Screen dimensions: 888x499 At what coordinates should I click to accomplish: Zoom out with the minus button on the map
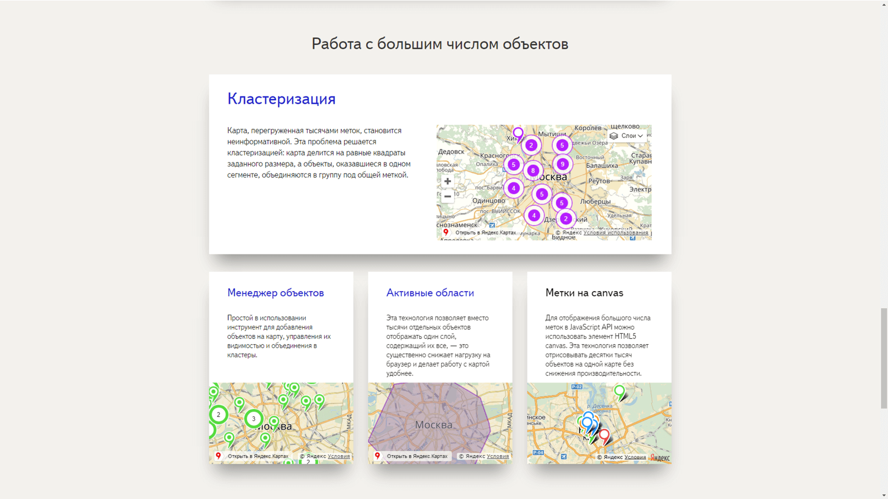(x=447, y=196)
